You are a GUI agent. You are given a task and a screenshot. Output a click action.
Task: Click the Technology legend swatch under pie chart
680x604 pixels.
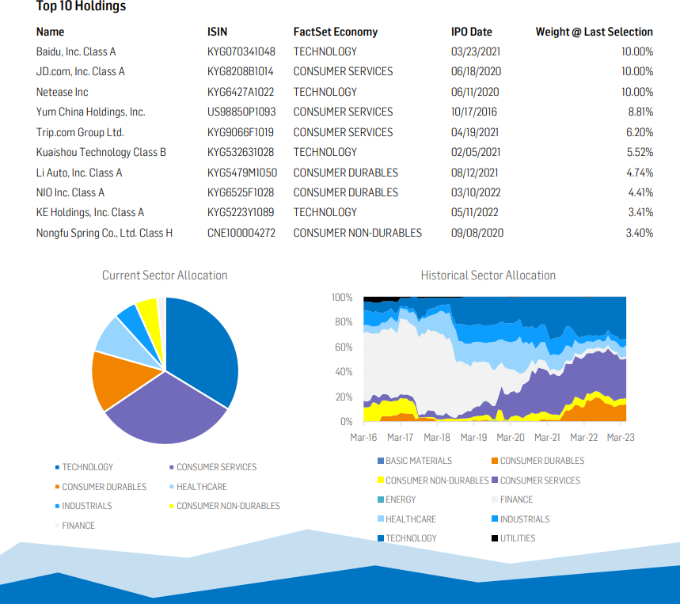[57, 467]
